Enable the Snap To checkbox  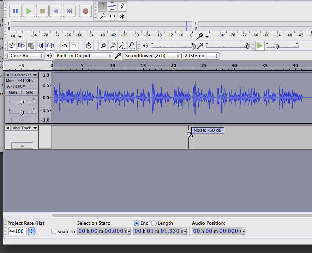(54, 231)
